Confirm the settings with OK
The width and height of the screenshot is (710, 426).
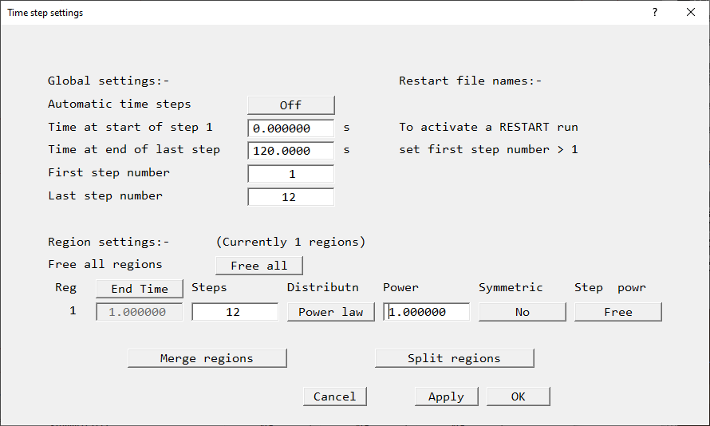point(518,396)
